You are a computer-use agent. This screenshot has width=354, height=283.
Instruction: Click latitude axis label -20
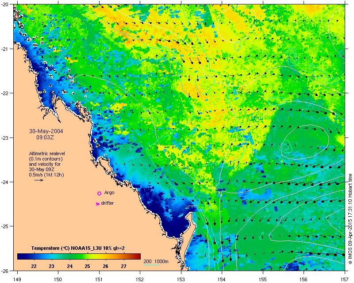pos(5,4)
